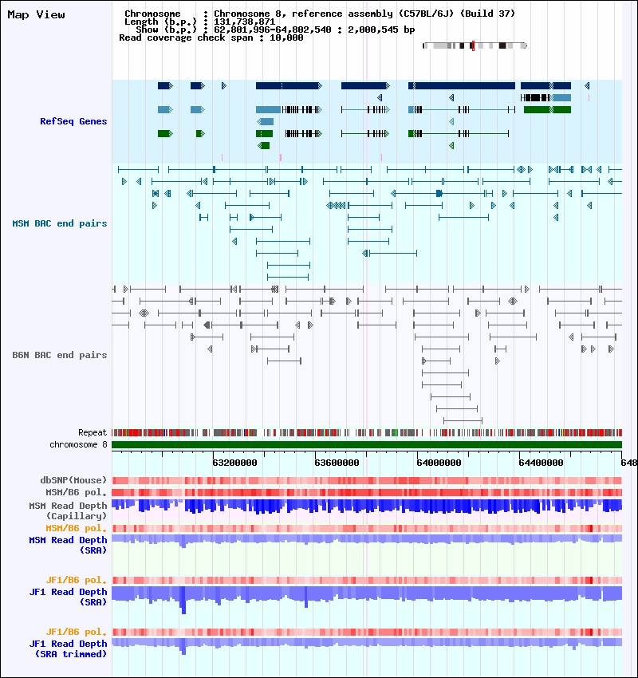This screenshot has width=638, height=678.
Task: Open the RefSeq Genes track label
Action: point(73,121)
